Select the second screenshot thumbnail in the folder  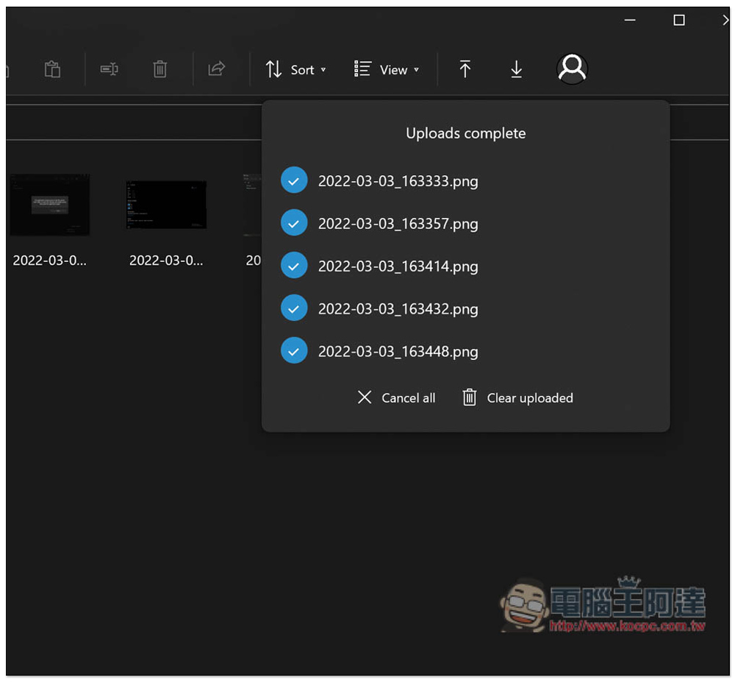point(166,205)
